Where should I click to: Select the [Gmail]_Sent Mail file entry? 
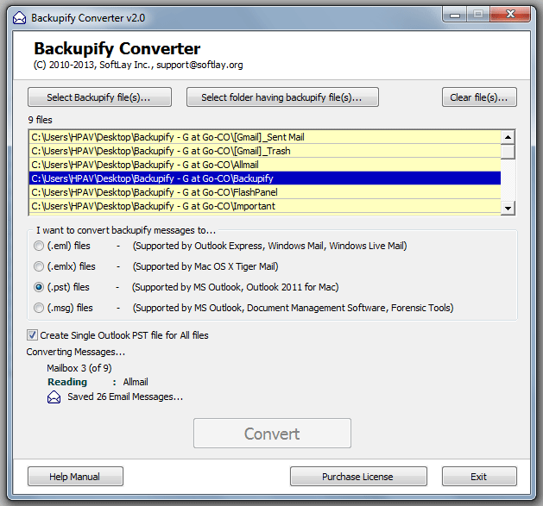265,137
